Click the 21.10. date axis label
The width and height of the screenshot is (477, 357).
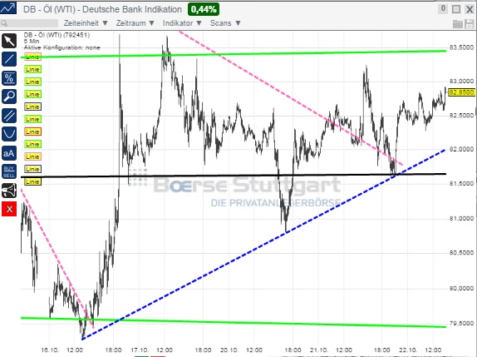(319, 350)
